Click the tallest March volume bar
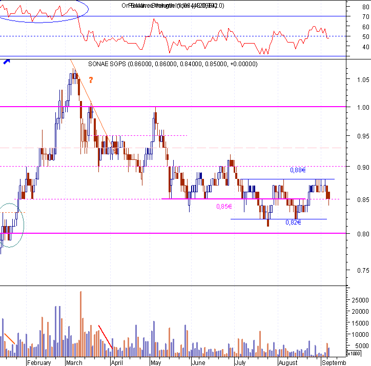Image resolution: width=371 pixels, height=366 pixels. pos(80,324)
